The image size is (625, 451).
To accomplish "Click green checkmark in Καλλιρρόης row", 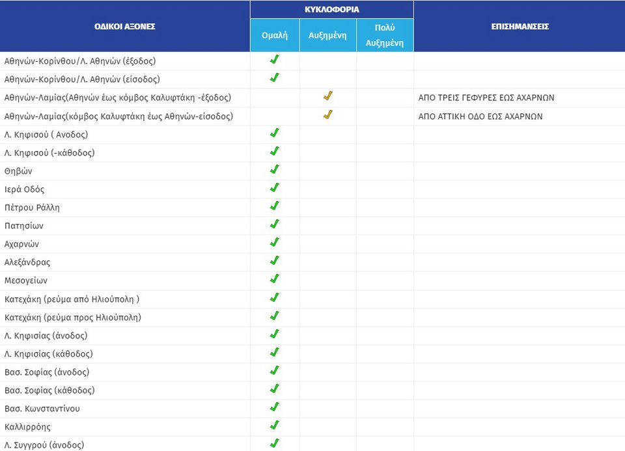I will pyautogui.click(x=275, y=425).
